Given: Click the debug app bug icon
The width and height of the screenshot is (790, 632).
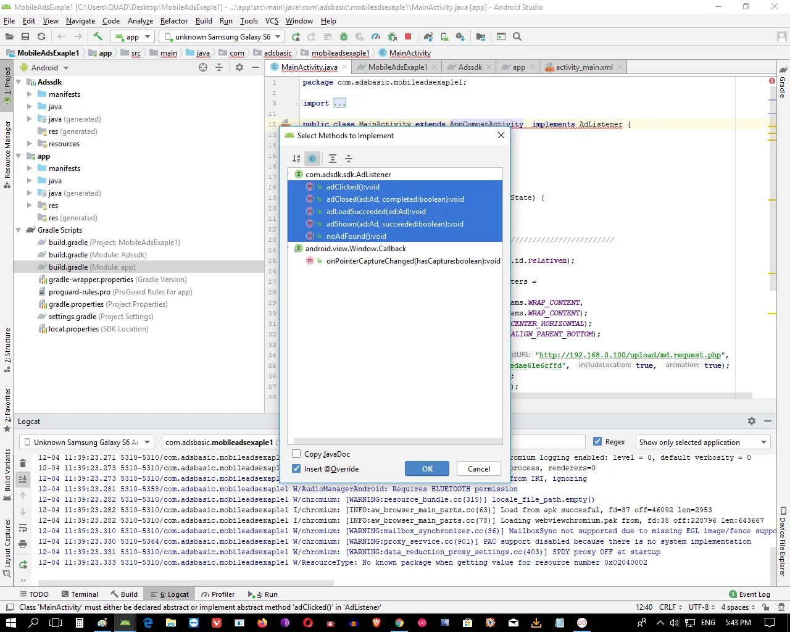Looking at the screenshot, I should point(344,37).
